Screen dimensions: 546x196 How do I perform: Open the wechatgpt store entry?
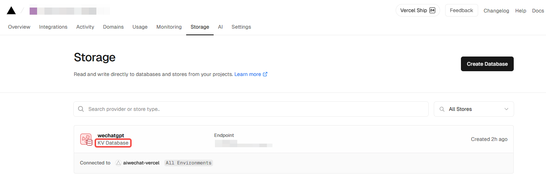(111, 136)
